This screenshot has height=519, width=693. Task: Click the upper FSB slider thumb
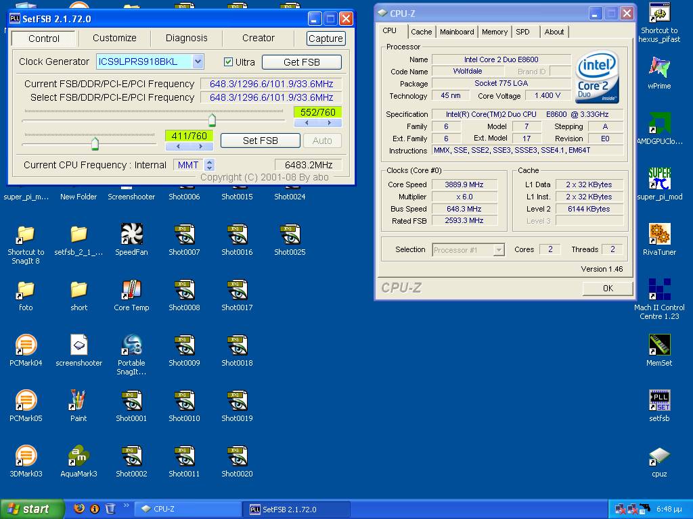[212, 120]
